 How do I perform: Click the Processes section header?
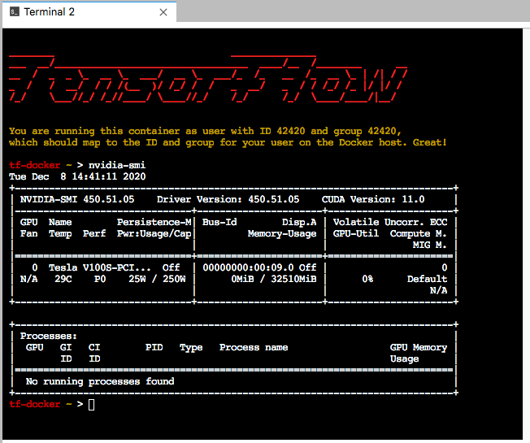click(x=49, y=336)
